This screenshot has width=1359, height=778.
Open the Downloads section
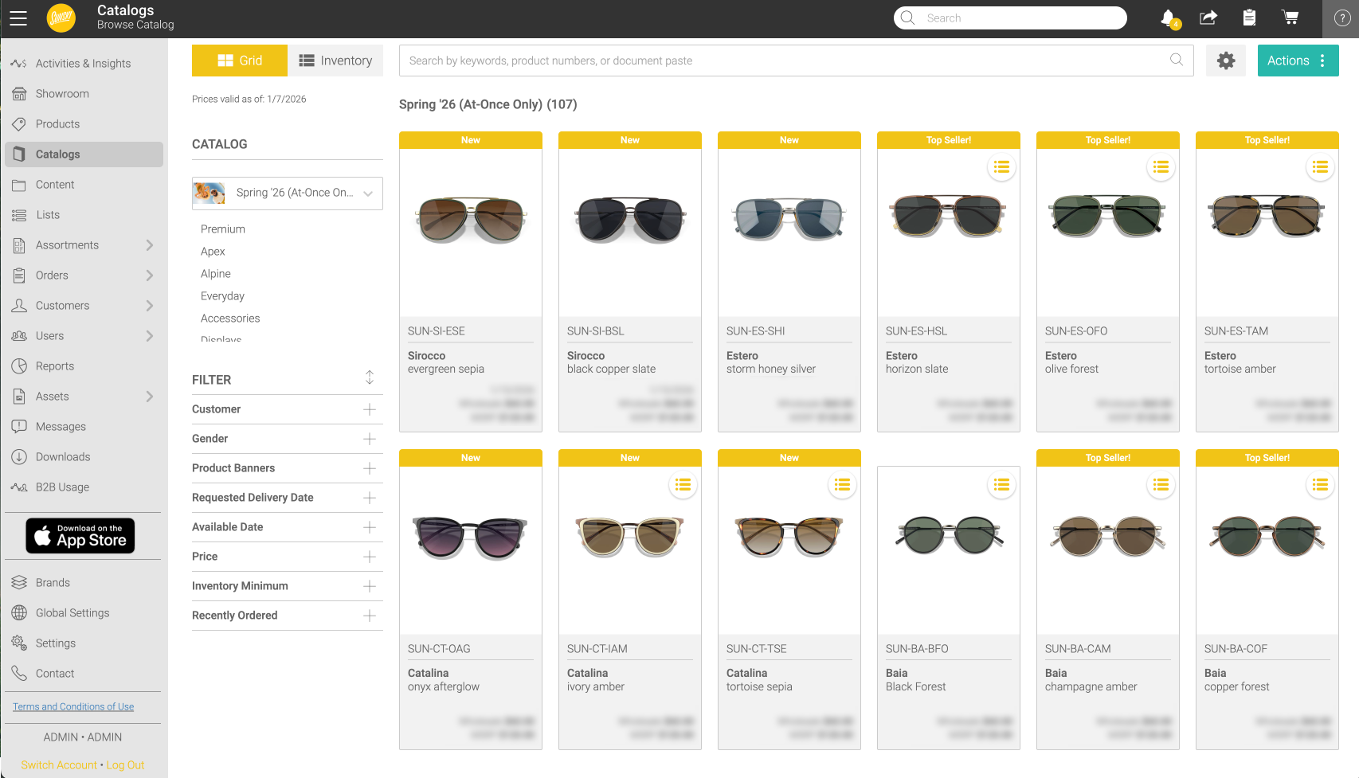[62, 456]
